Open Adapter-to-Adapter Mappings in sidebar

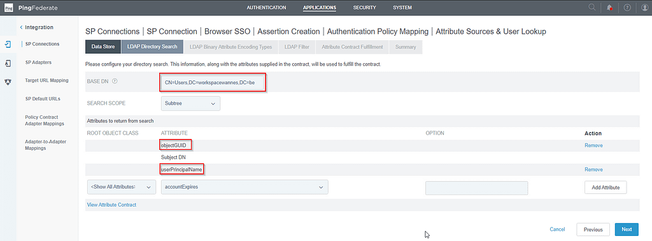coord(46,145)
